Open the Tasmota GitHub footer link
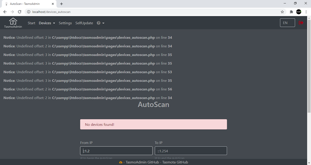This screenshot has width=311, height=165. pos(175,162)
